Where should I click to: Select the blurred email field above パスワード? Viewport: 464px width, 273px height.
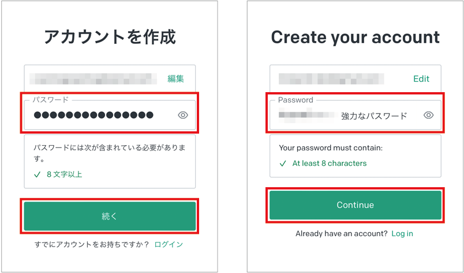click(110, 78)
